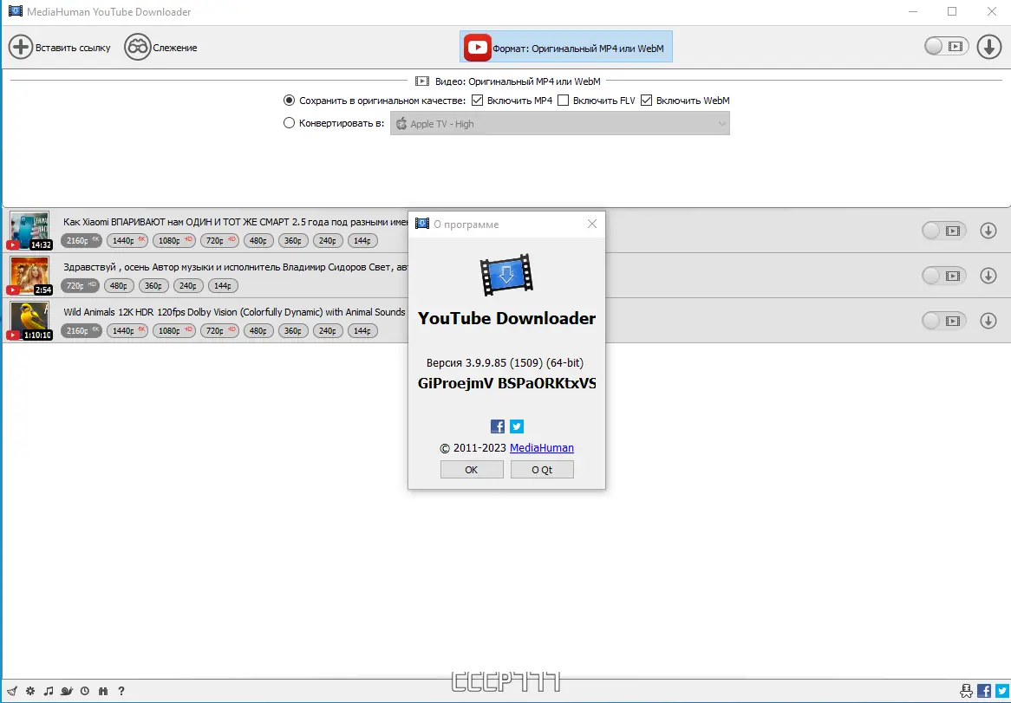This screenshot has height=703, width=1011.
Task: Click Вставить ссылку in the toolbar
Action: pyautogui.click(x=61, y=47)
